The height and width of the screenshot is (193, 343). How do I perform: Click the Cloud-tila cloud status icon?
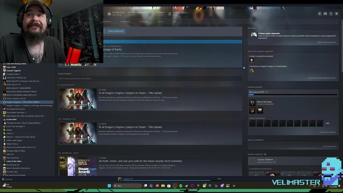pos(109,14)
